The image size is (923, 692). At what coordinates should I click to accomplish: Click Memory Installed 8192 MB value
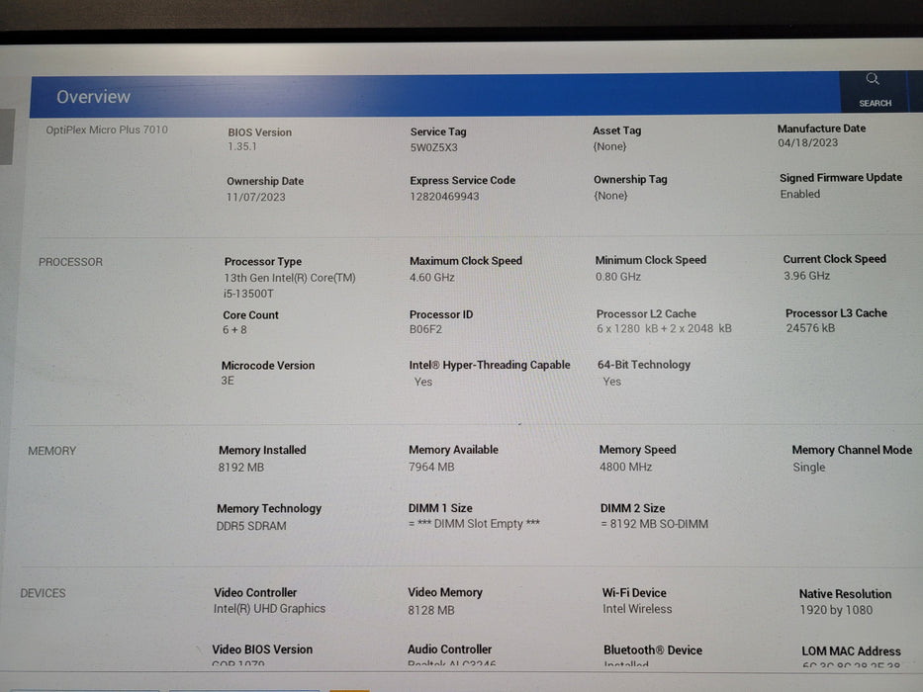click(240, 468)
